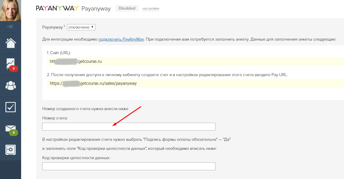344x179 pixels.
Task: Open the messages envelope icon
Action: (11, 128)
